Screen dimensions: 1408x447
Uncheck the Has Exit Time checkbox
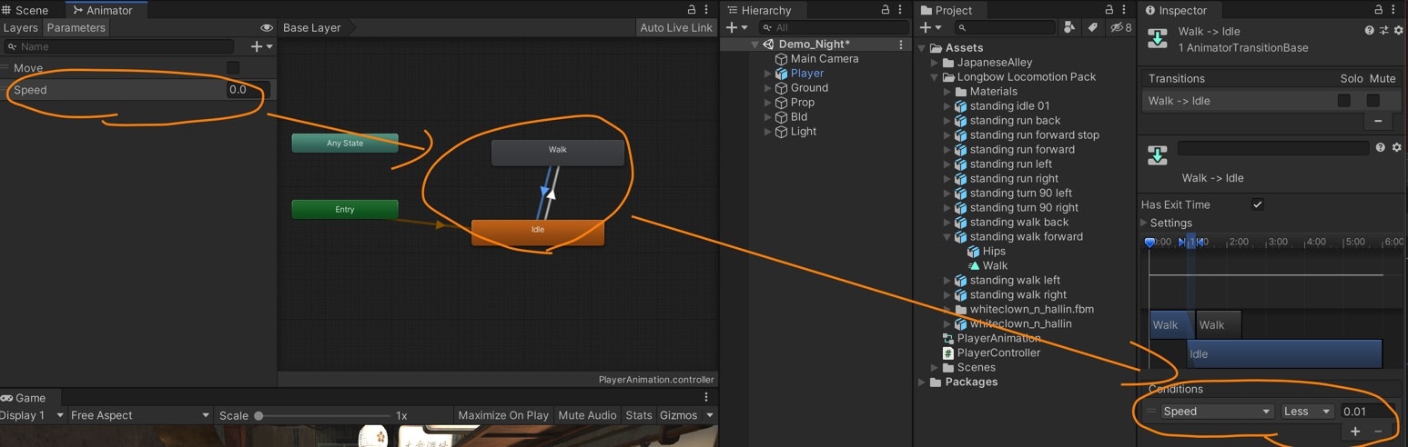[1258, 204]
